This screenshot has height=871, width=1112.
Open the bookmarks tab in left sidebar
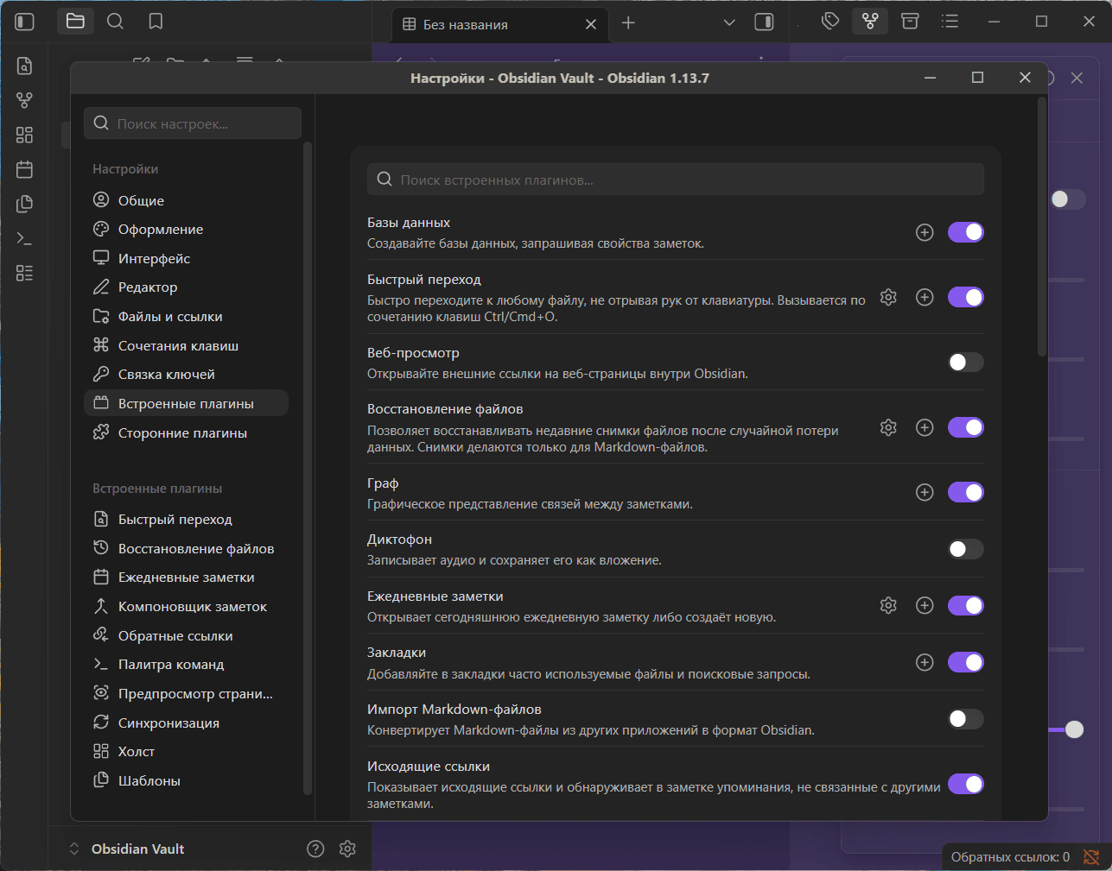point(156,22)
